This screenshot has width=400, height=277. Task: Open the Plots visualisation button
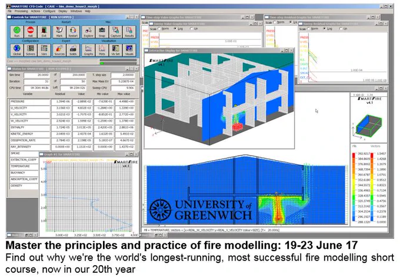[102, 50]
